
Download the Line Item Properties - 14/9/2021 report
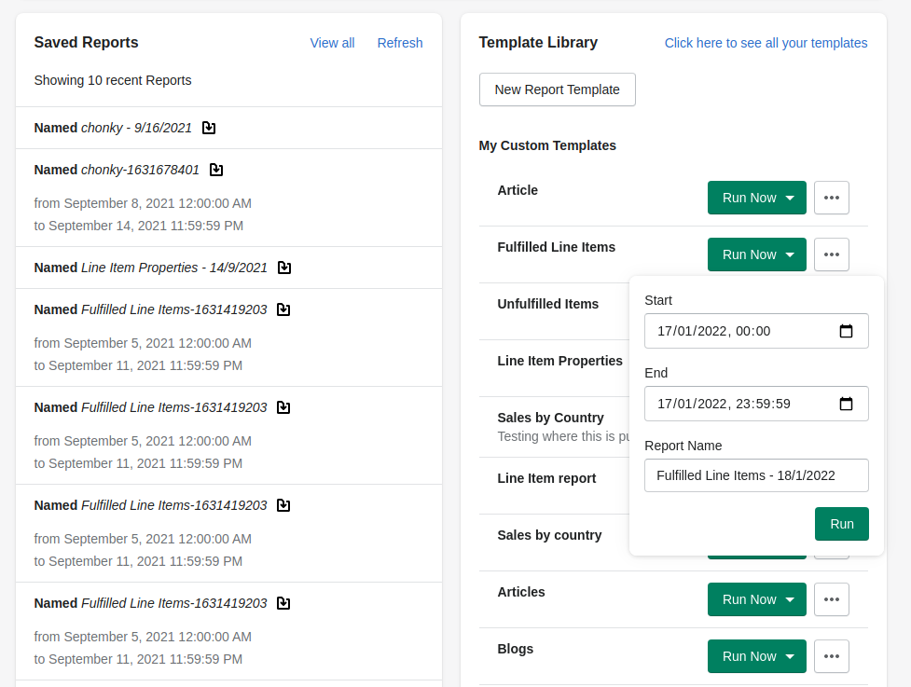(283, 268)
